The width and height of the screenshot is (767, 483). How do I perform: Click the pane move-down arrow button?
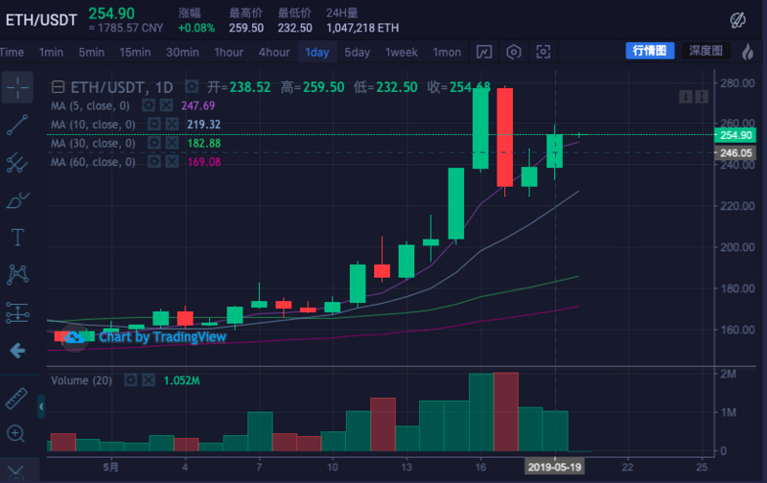click(686, 97)
